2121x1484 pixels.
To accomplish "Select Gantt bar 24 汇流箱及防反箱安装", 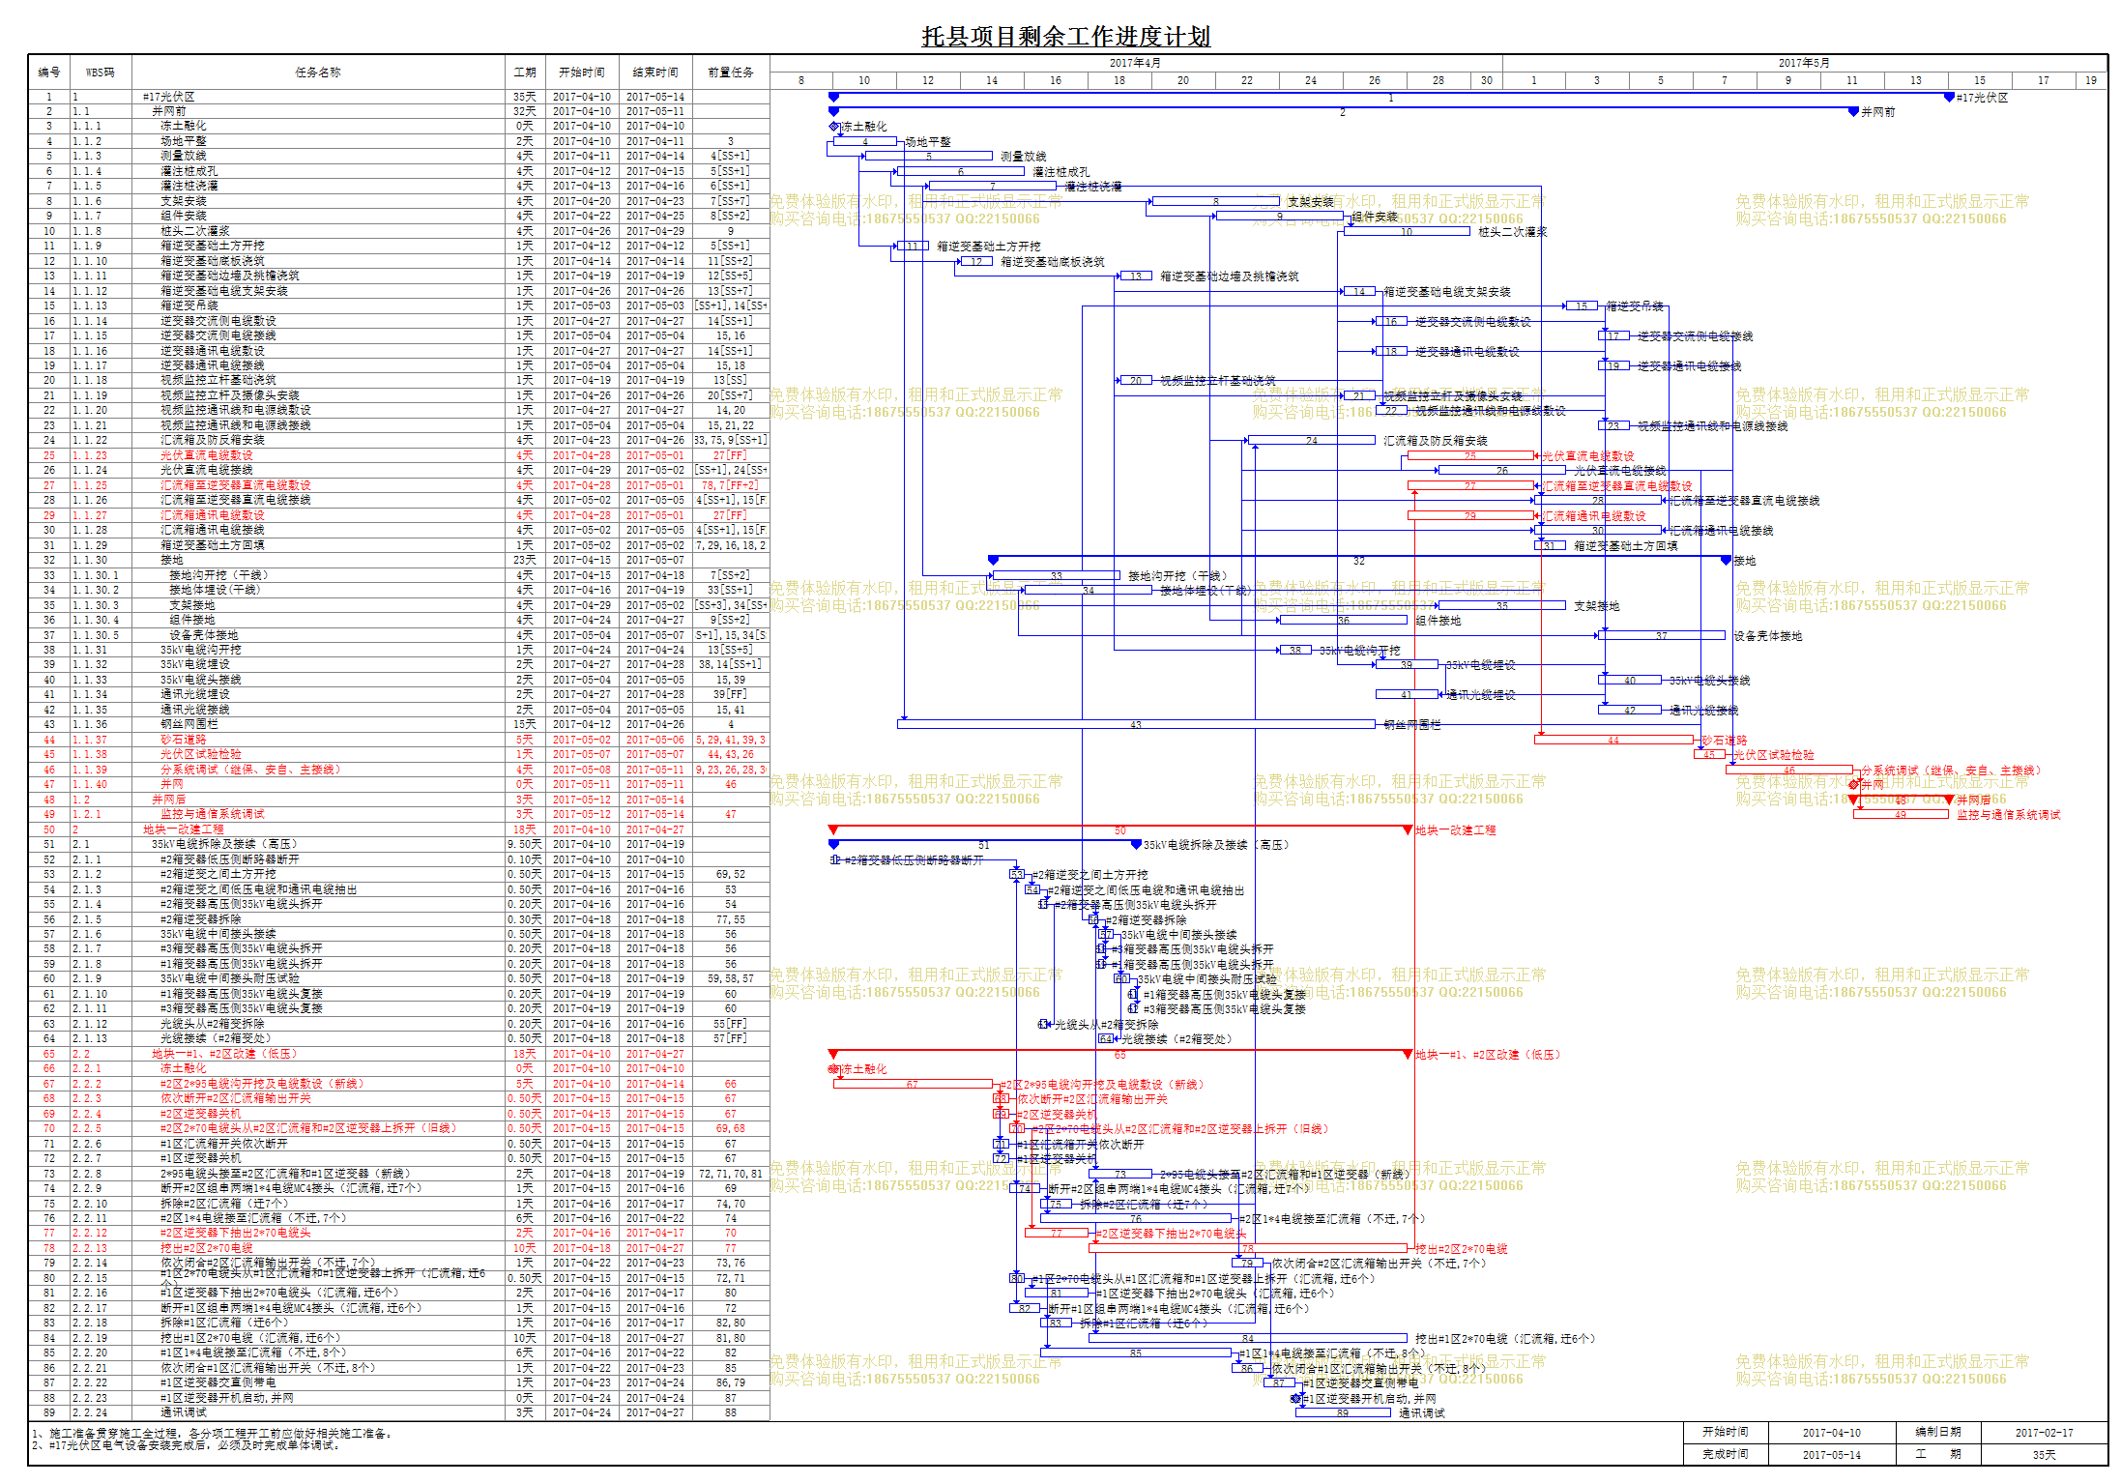I will pos(1312,440).
